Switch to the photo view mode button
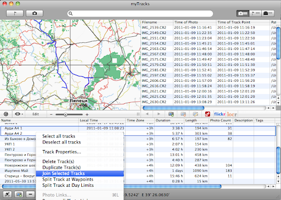Image resolution: width=281 pixels, height=200 pixels. pyautogui.click(x=243, y=13)
